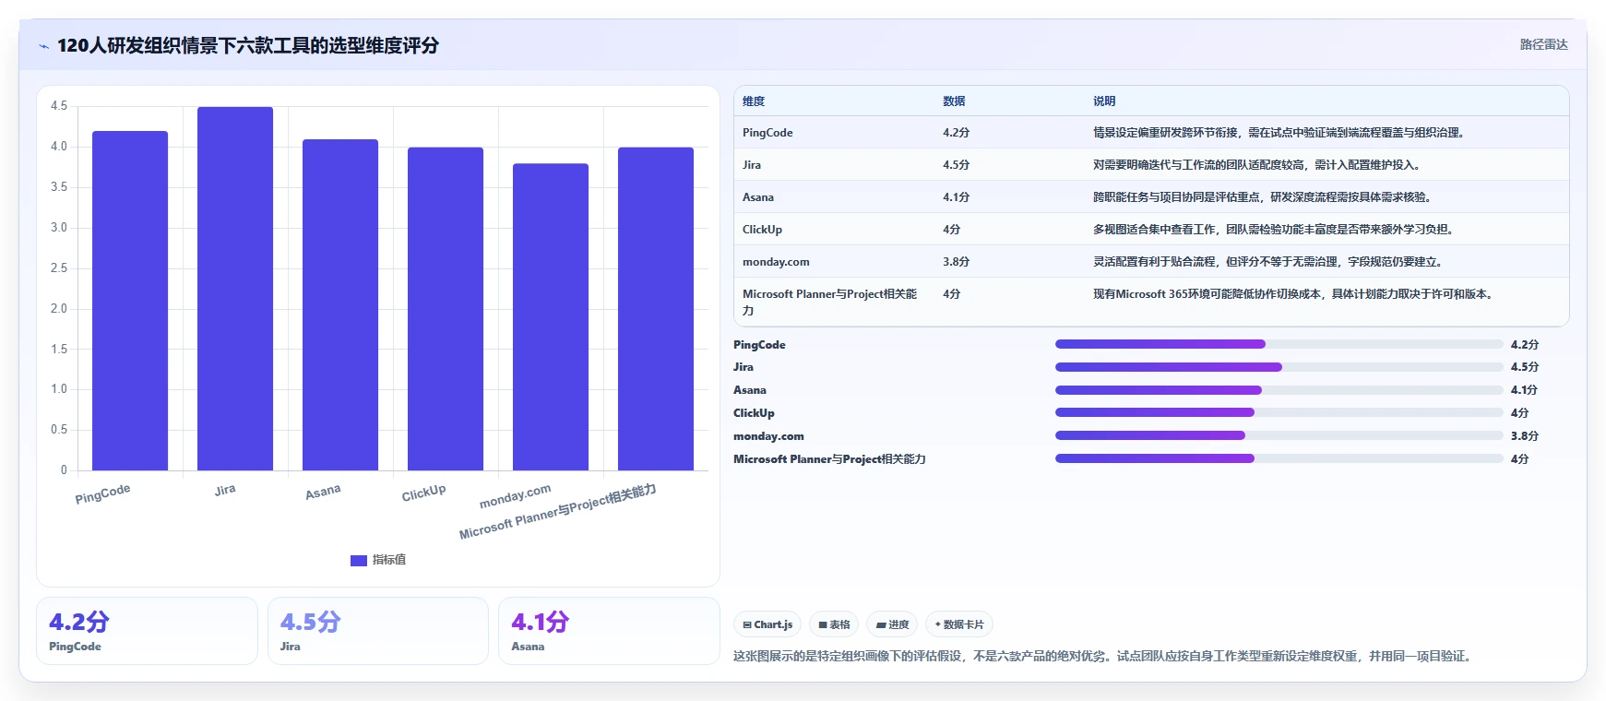Click the PingCode label on the chart x-axis
Screen dimensions: 1606x701
102,494
